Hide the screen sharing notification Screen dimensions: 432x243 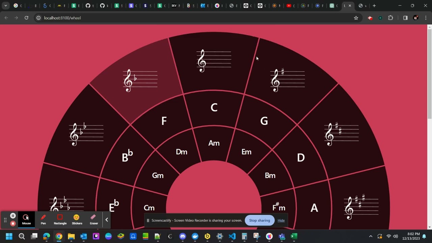coord(281,220)
